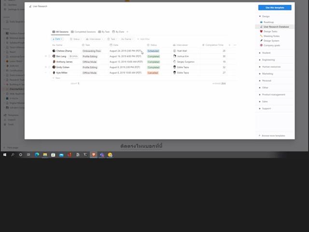Expand the Human resources category
Image resolution: width=309 pixels, height=232 pixels.
260,67
